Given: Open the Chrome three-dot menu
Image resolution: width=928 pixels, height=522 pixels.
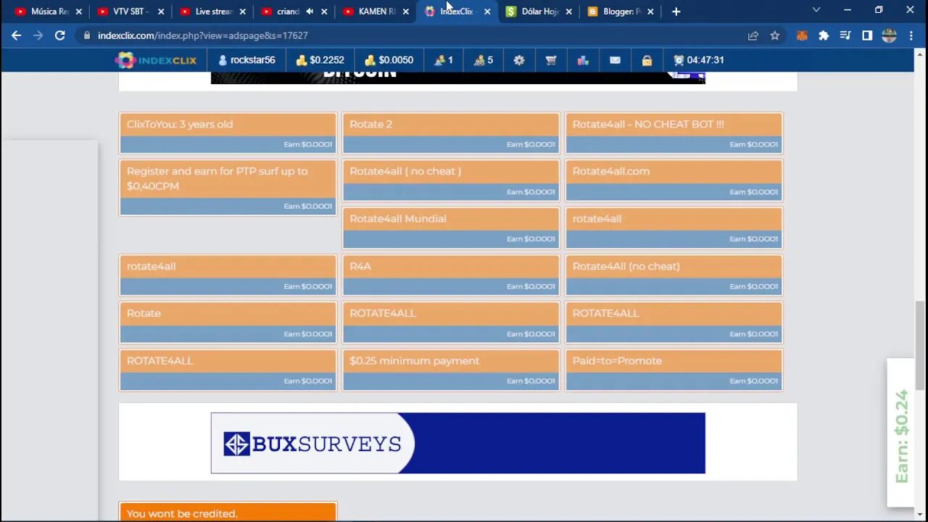Looking at the screenshot, I should tap(912, 36).
